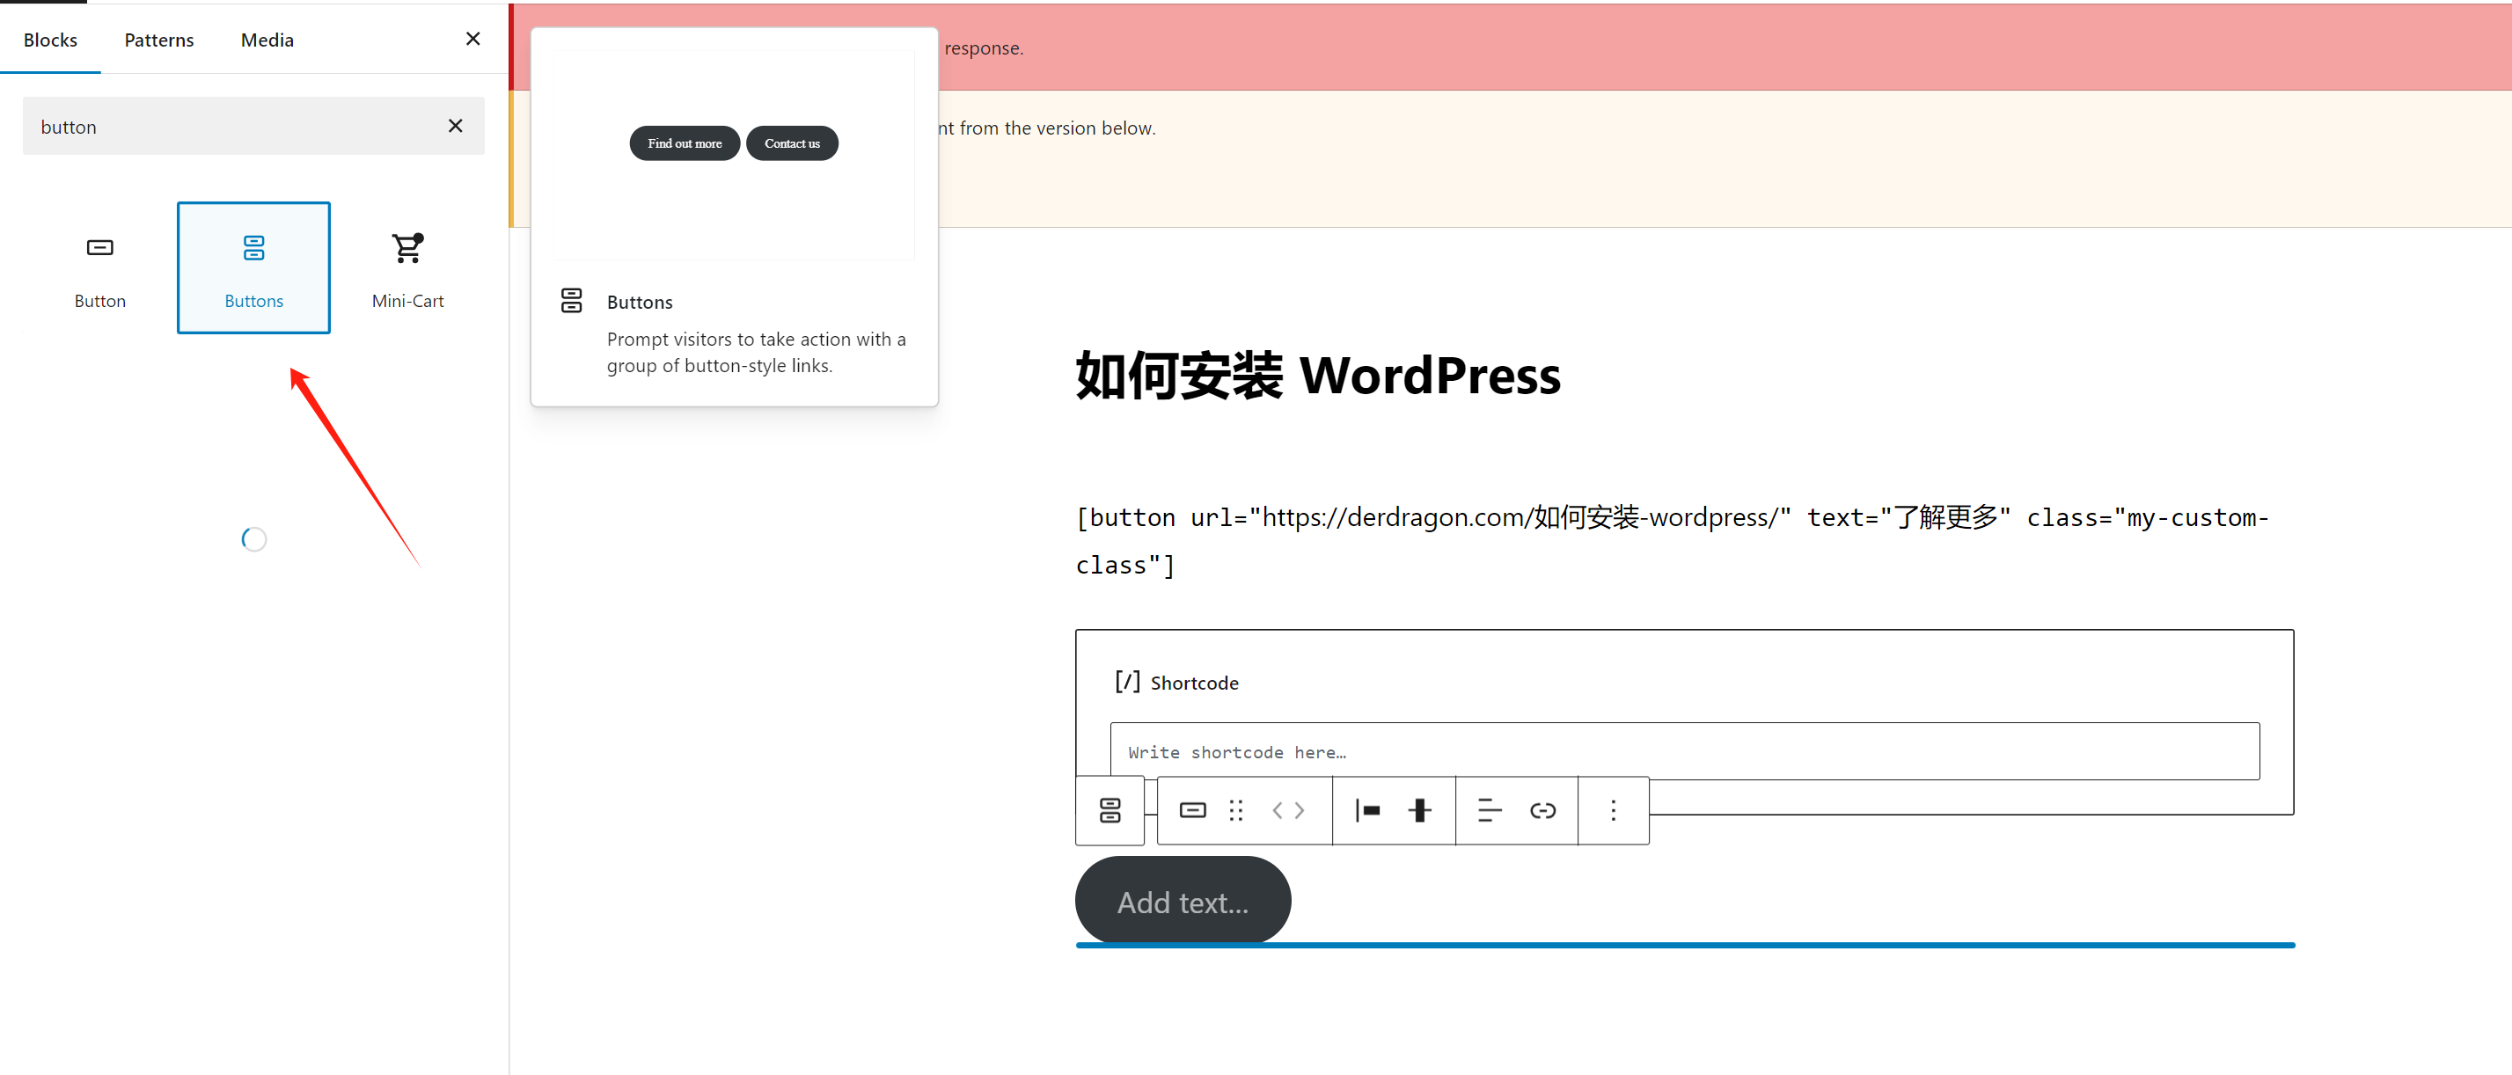Switch to the Patterns tab
Screen dimensions: 2512x1075
tap(158, 39)
